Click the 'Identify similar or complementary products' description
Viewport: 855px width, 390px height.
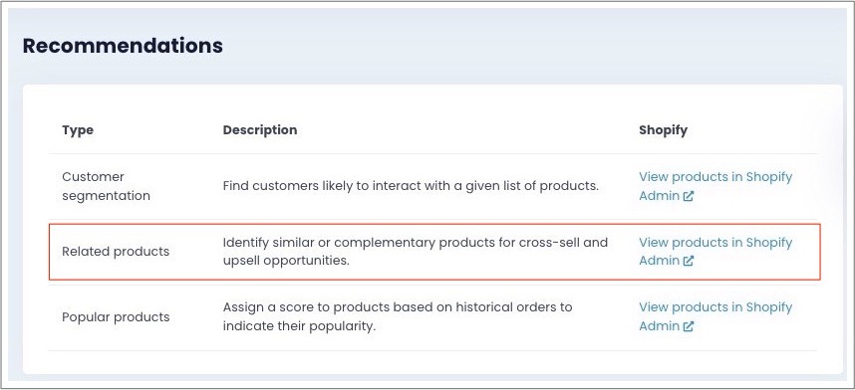(415, 251)
